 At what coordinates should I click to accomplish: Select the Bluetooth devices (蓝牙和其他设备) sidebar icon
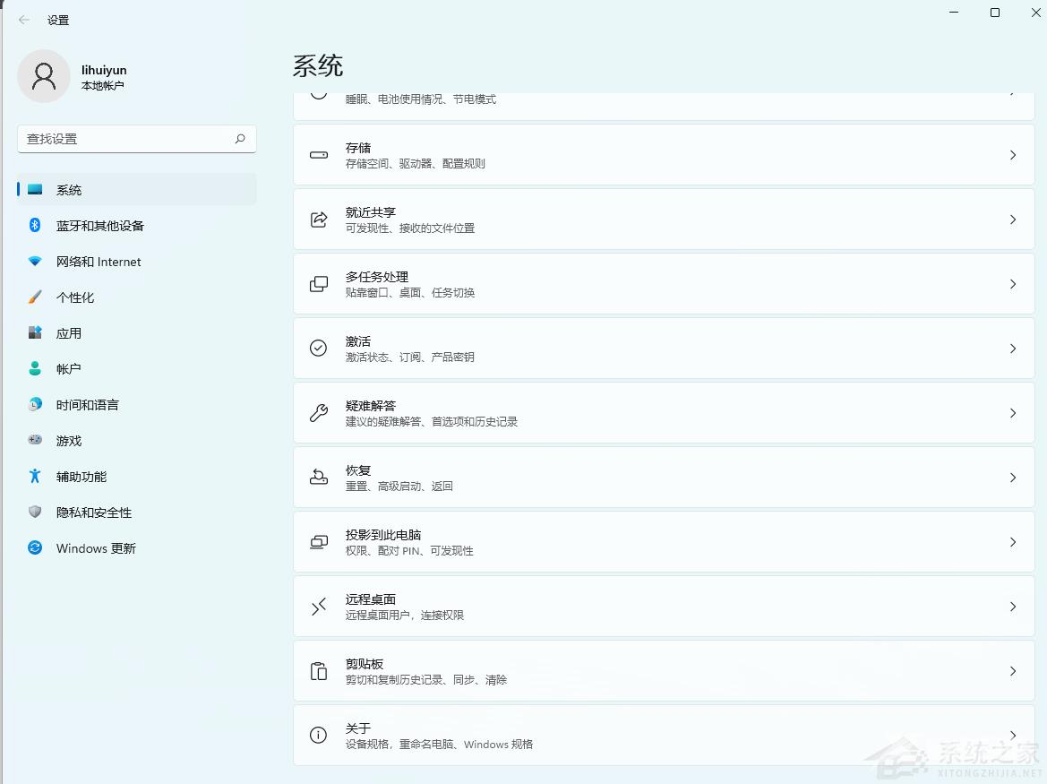pos(34,225)
